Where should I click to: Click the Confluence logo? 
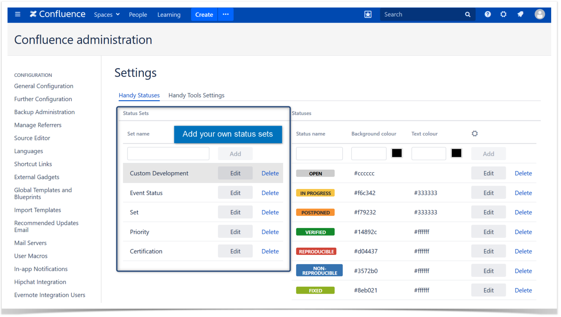coord(57,14)
